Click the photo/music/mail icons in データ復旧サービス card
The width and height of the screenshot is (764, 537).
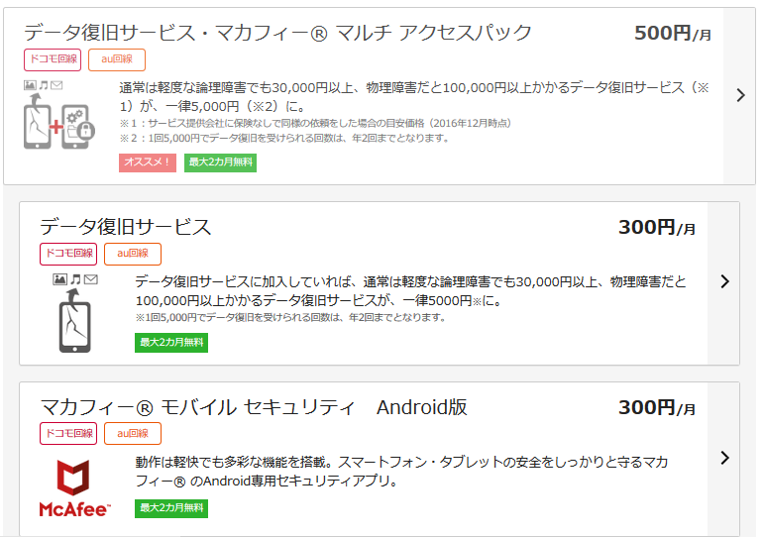pyautogui.click(x=75, y=280)
